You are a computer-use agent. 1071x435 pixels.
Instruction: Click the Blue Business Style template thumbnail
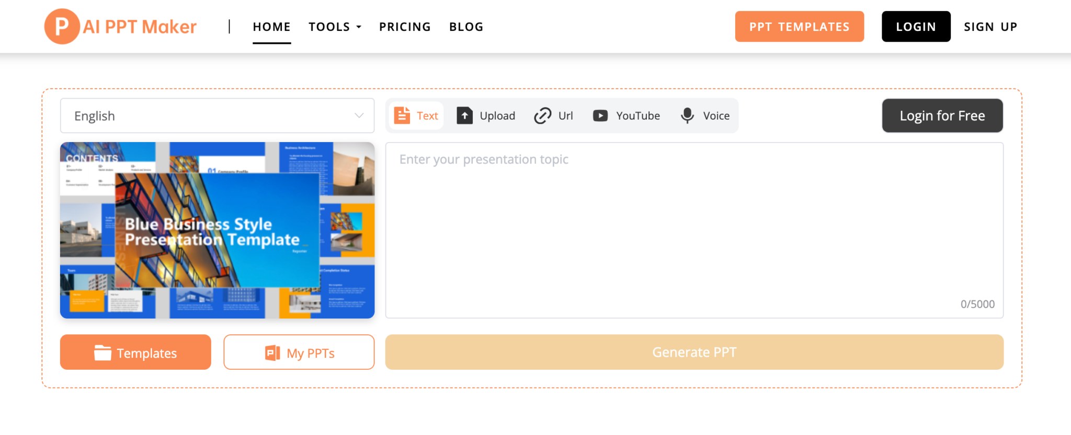(x=217, y=230)
